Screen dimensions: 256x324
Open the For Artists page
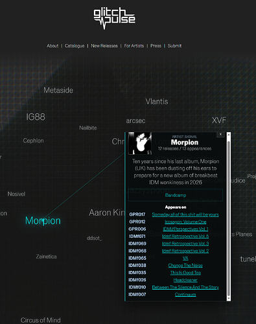(x=134, y=46)
